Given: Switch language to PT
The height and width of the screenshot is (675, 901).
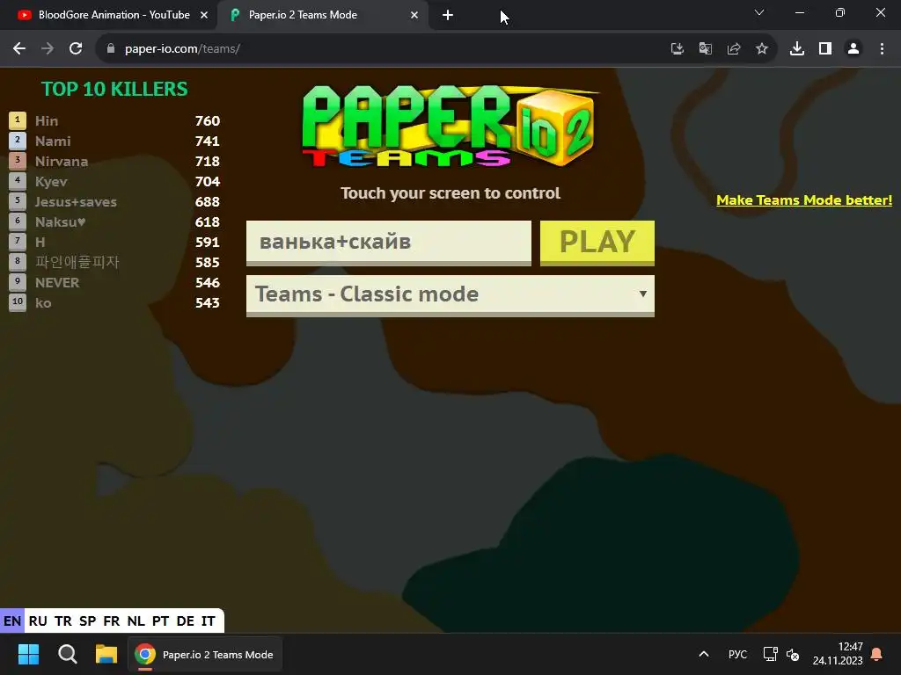Looking at the screenshot, I should click(160, 621).
